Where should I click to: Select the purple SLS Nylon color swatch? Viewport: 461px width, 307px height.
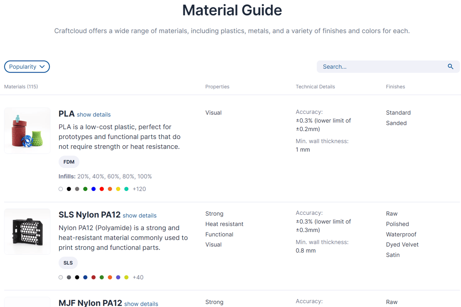tap(118, 277)
